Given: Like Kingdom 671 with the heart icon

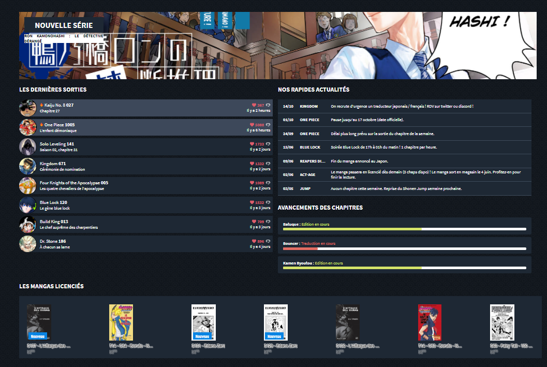Looking at the screenshot, I should [252, 163].
